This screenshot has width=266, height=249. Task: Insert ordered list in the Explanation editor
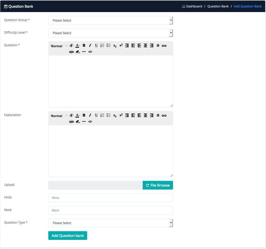pyautogui.click(x=102, y=116)
